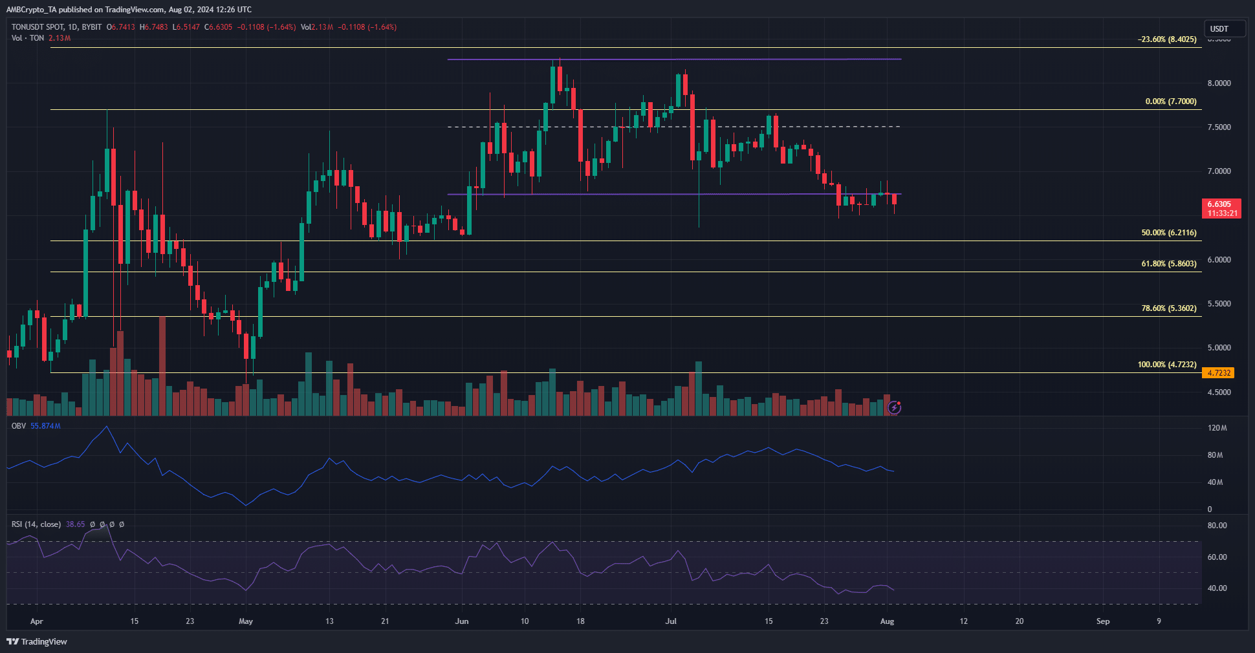The width and height of the screenshot is (1255, 653).
Task: Click the 7.0000 price axis label
Action: [x=1219, y=171]
